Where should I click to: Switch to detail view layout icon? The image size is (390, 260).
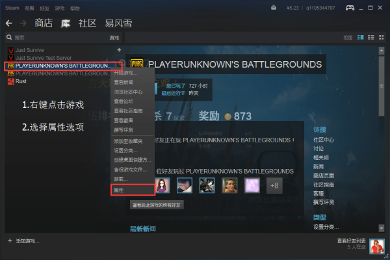click(x=360, y=37)
